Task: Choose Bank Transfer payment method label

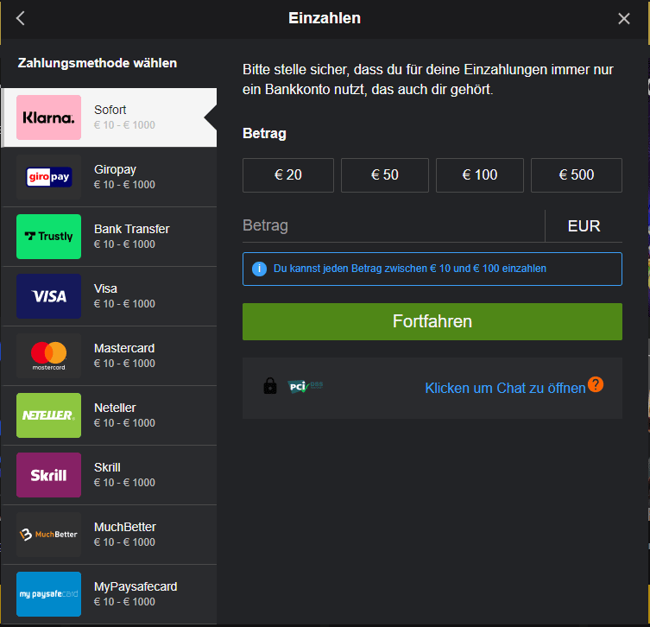Action: (x=132, y=229)
